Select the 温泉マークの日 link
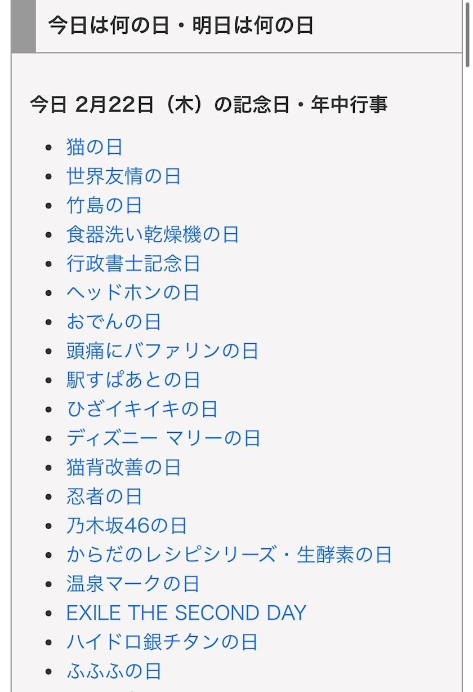Viewport: 473px width, 692px height. (x=133, y=584)
